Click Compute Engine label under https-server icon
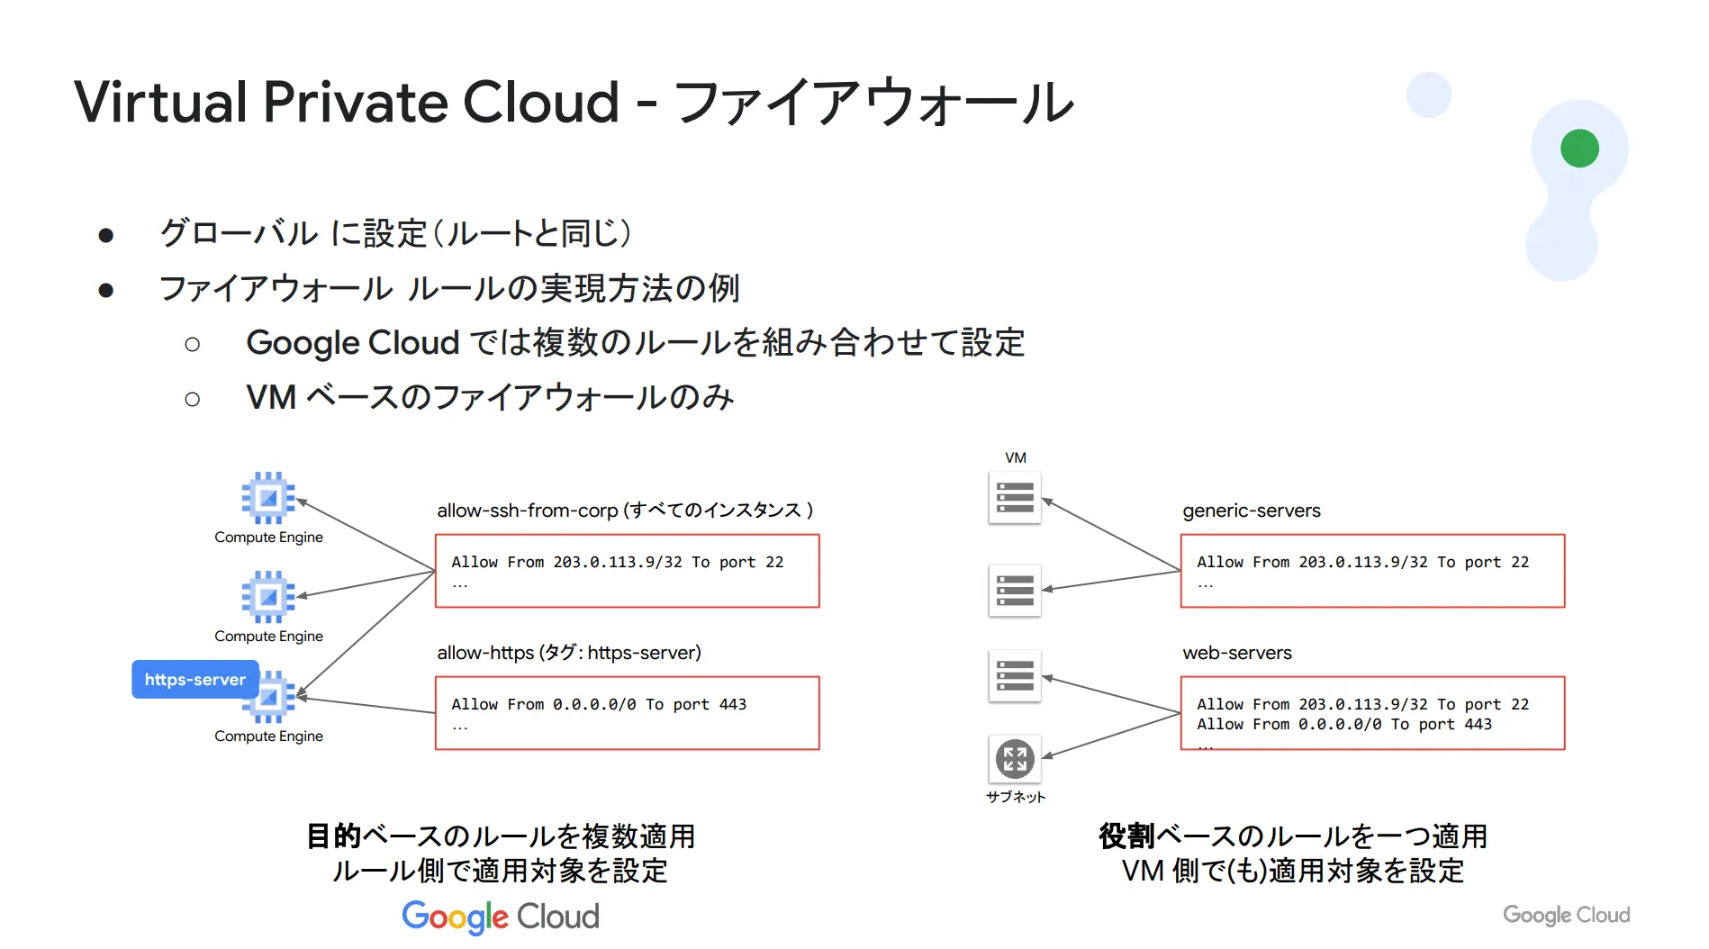1709x949 pixels. (x=268, y=737)
